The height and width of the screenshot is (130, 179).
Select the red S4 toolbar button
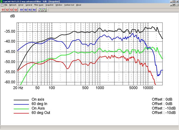point(16,10)
